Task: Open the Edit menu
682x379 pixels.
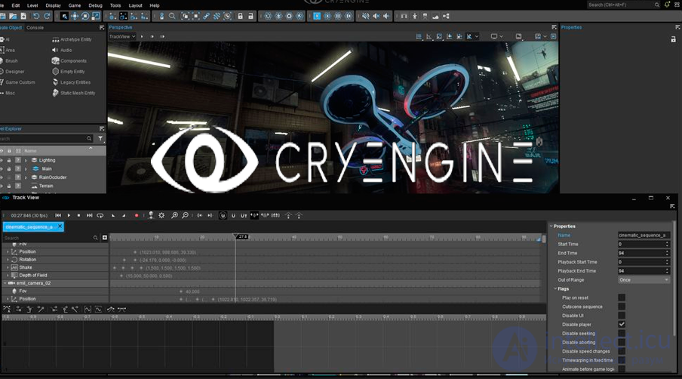Action: pos(16,5)
